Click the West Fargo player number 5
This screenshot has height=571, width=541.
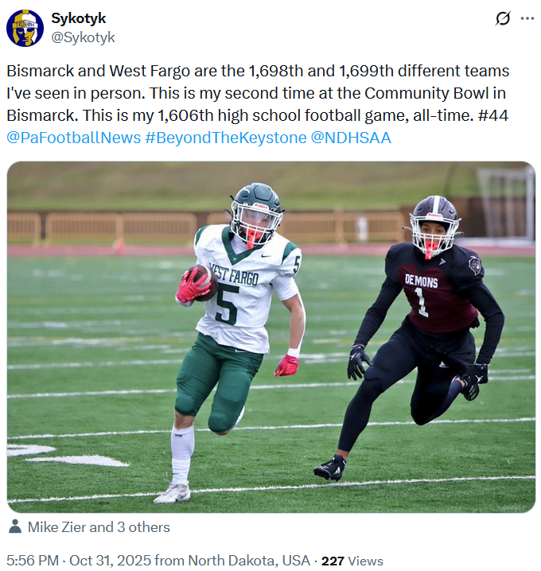[227, 305]
